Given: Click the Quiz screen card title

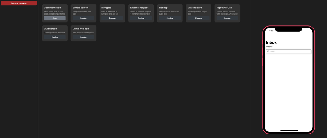Looking at the screenshot, I should (50, 29).
